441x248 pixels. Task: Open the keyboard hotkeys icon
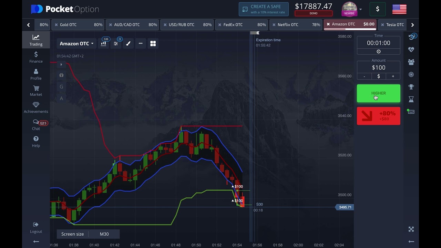coord(411,112)
